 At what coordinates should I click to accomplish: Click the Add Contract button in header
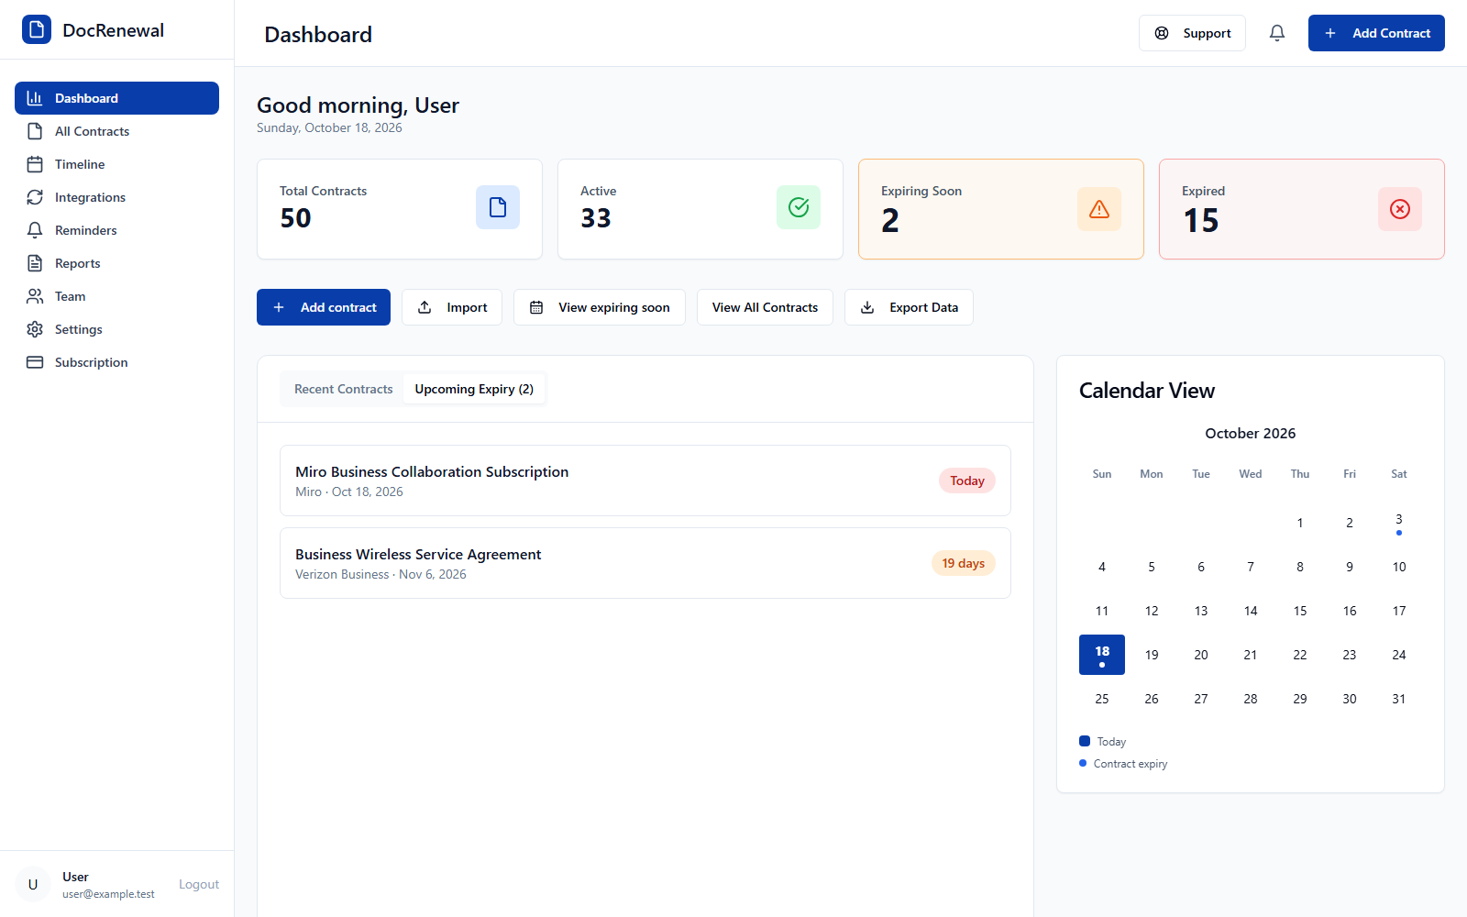pyautogui.click(x=1376, y=33)
